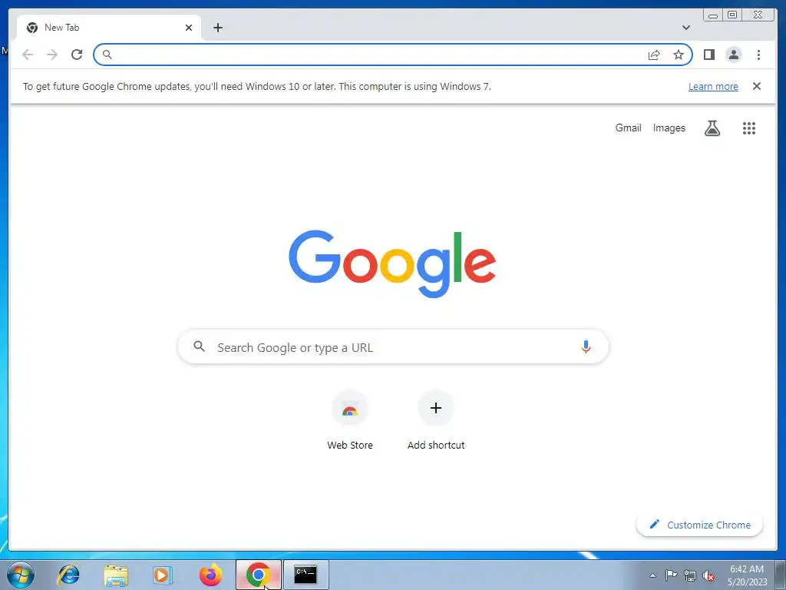
Task: Open the Images link
Action: point(669,128)
